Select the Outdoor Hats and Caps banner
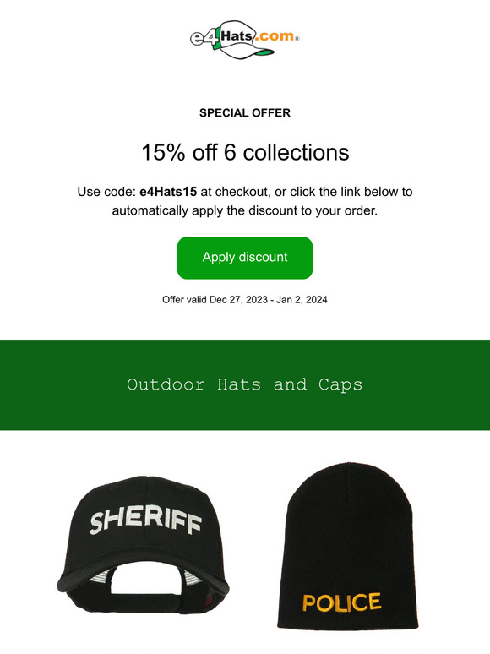 pyautogui.click(x=245, y=384)
